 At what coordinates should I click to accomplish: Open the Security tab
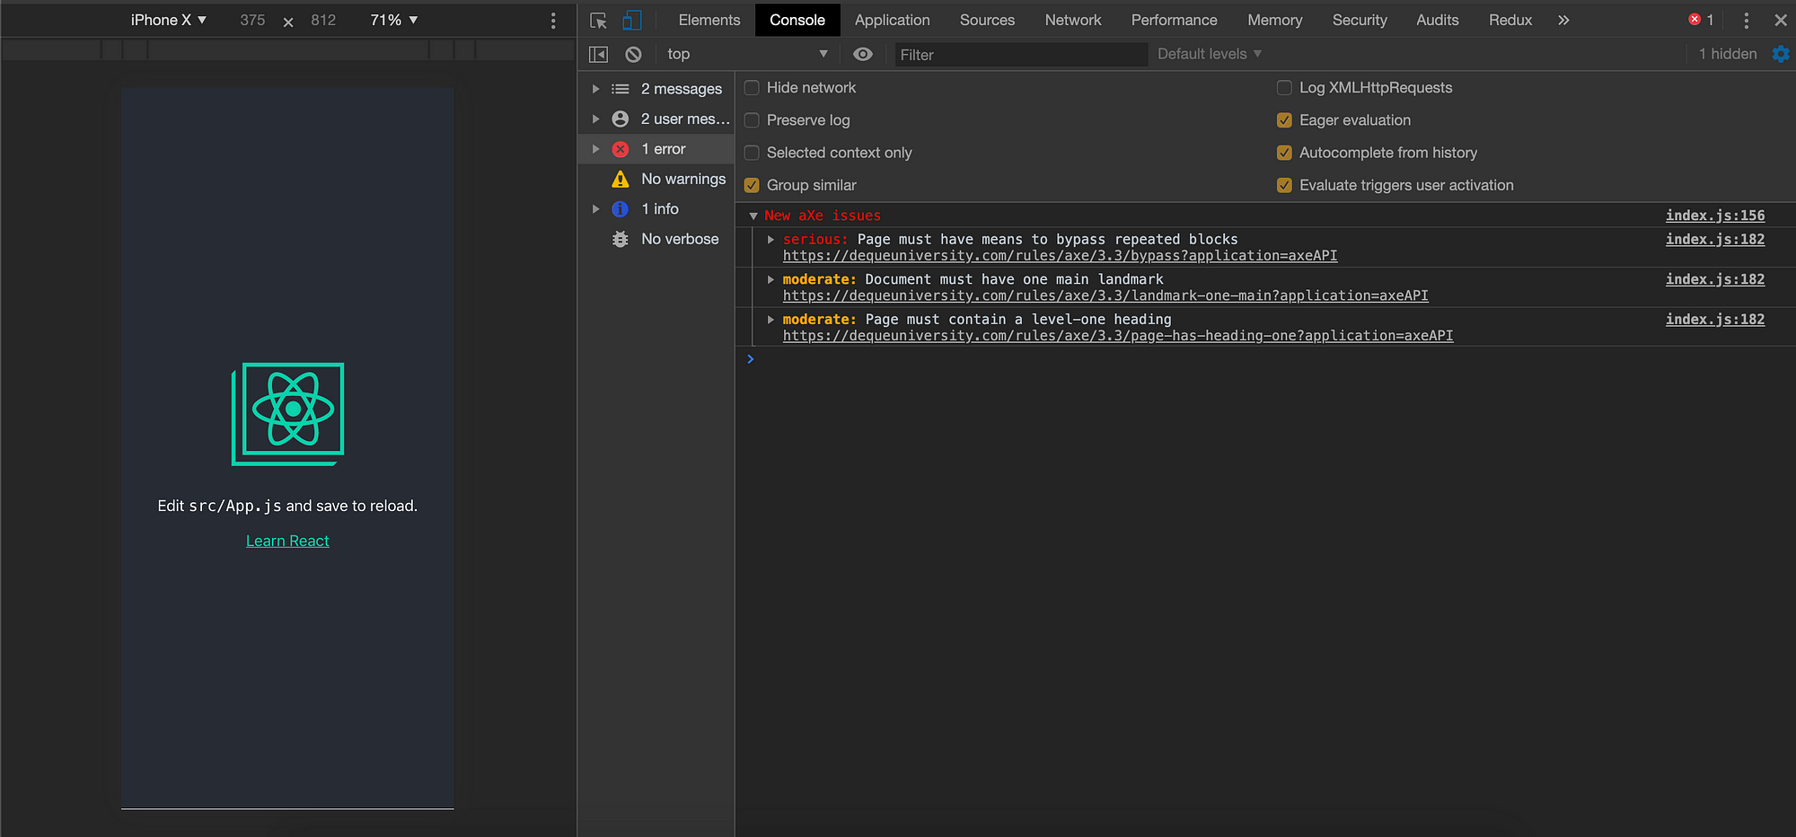click(x=1360, y=20)
